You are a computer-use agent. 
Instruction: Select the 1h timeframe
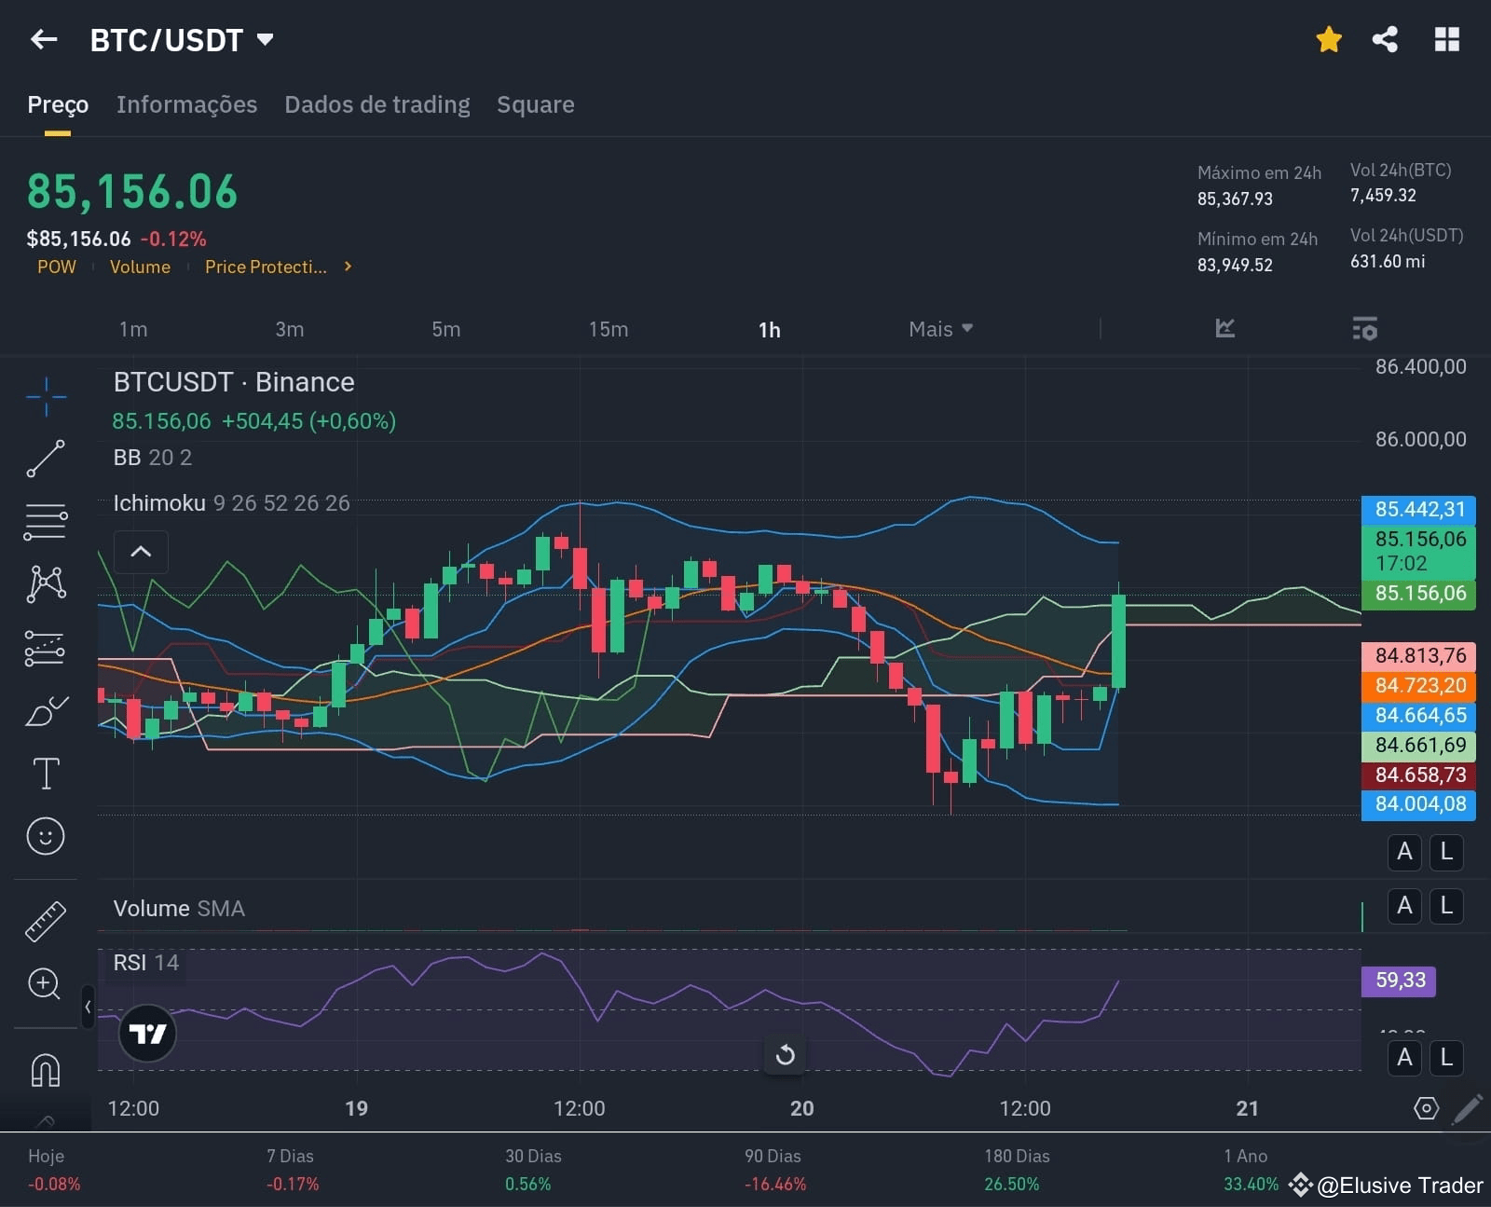coord(770,329)
